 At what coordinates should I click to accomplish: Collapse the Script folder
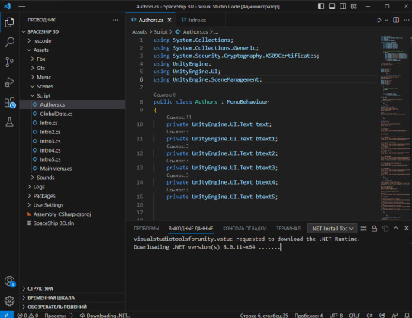coord(72,95)
